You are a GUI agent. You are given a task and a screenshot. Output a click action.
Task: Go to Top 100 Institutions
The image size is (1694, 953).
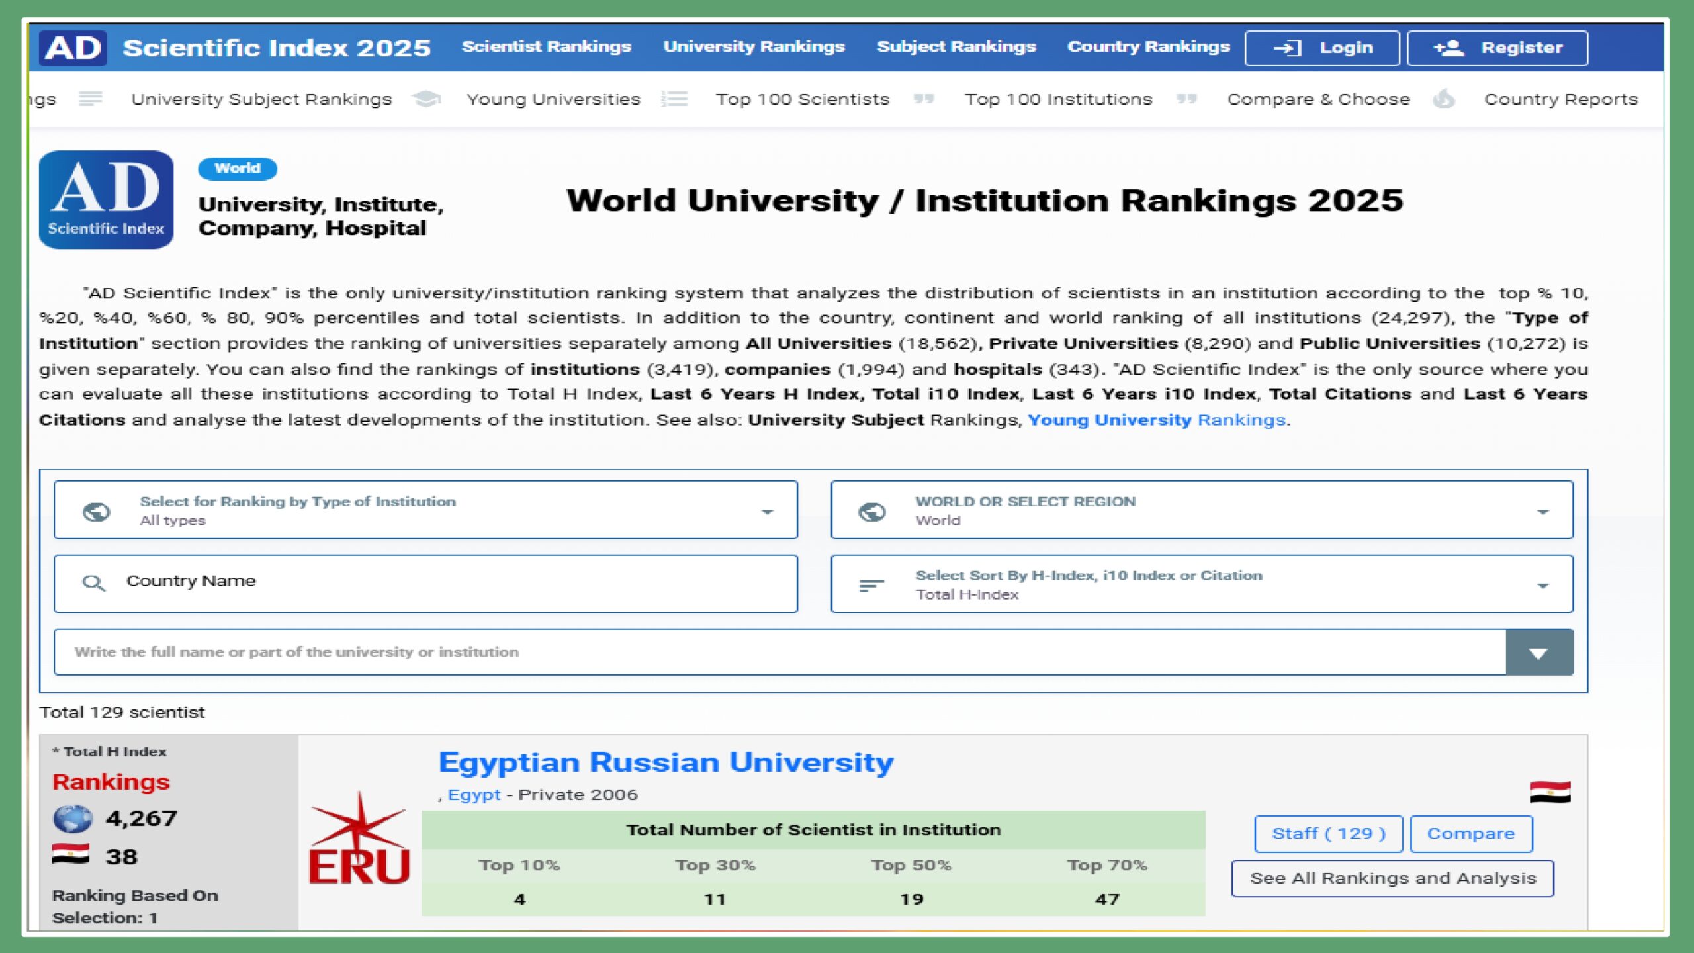point(1059,99)
